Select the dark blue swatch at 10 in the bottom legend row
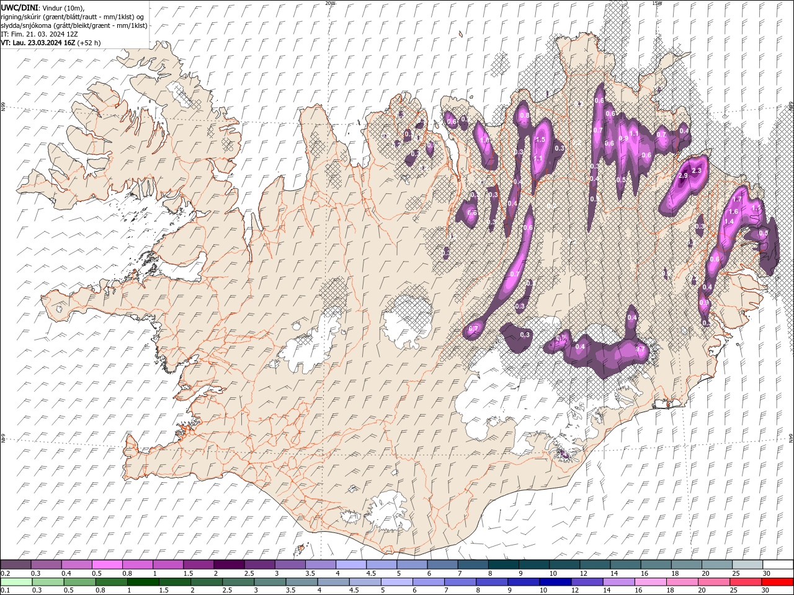Viewport: 794px width, 595px height. pos(555,582)
